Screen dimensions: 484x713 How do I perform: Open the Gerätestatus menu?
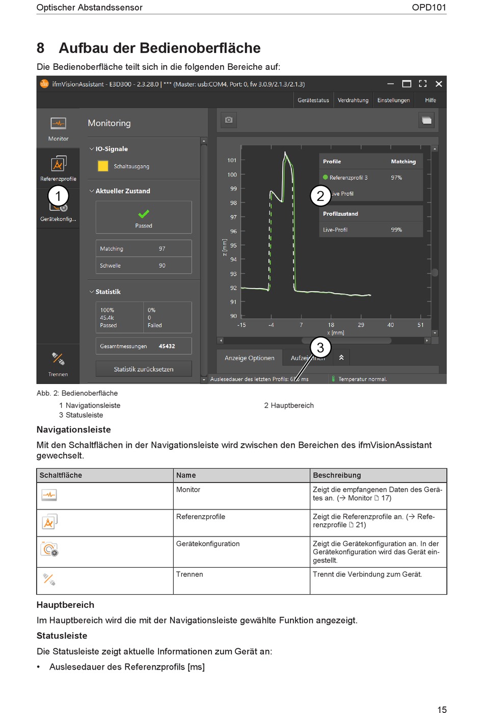pyautogui.click(x=313, y=100)
